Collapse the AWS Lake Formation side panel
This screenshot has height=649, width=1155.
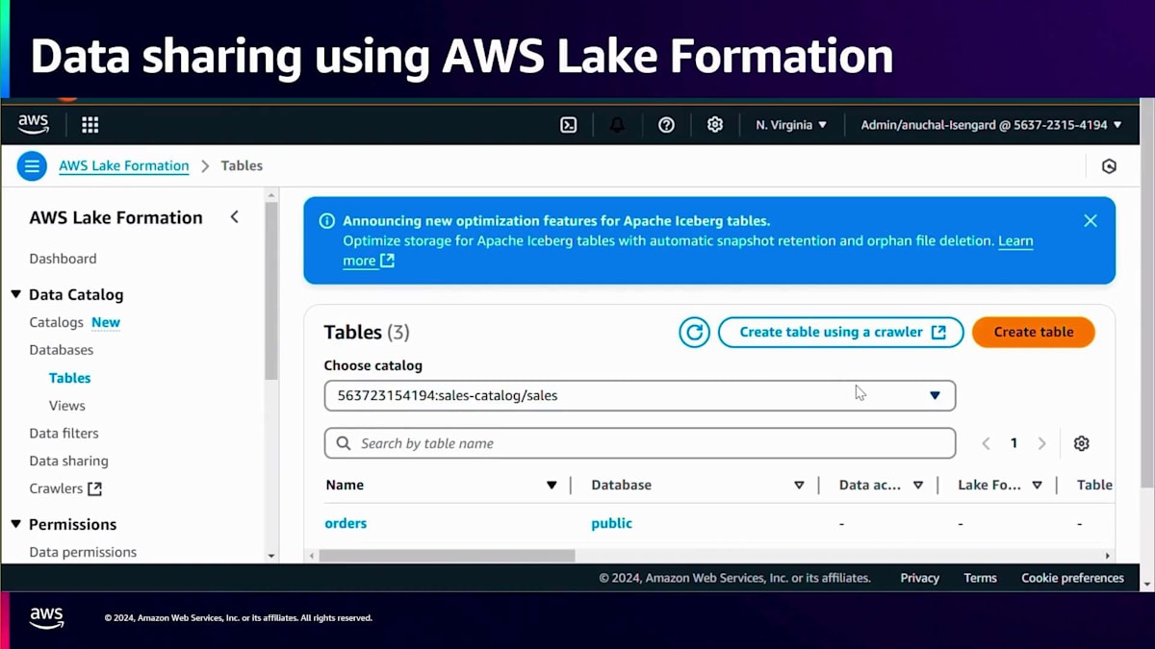point(234,217)
